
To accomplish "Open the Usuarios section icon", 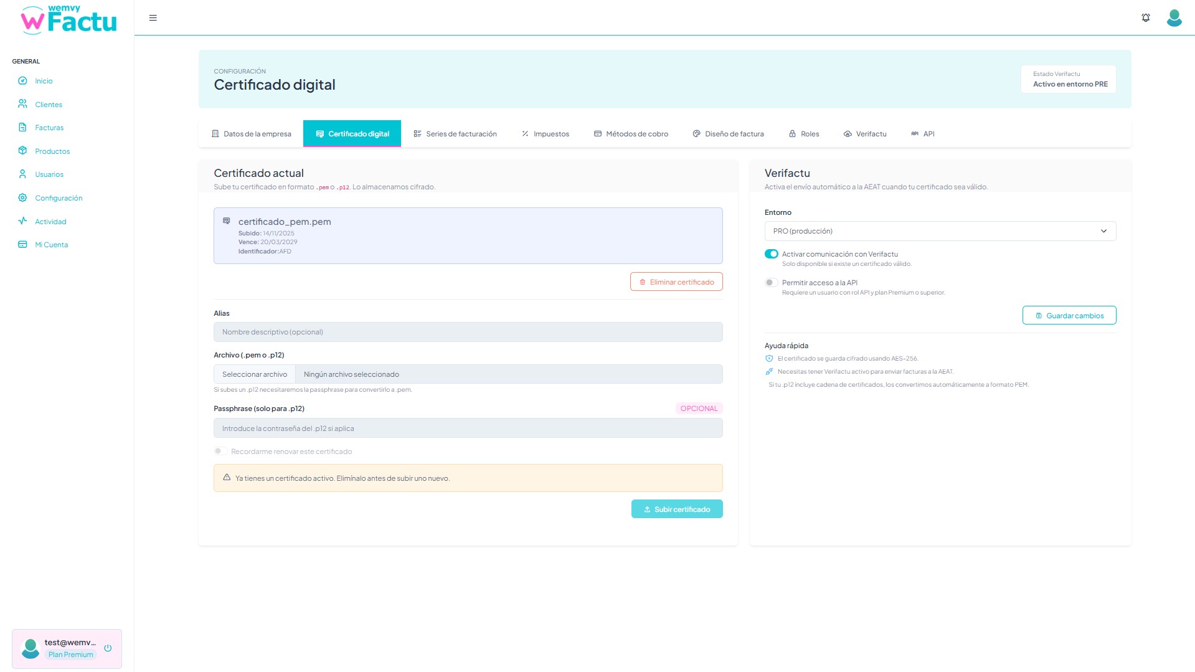I will (22, 174).
